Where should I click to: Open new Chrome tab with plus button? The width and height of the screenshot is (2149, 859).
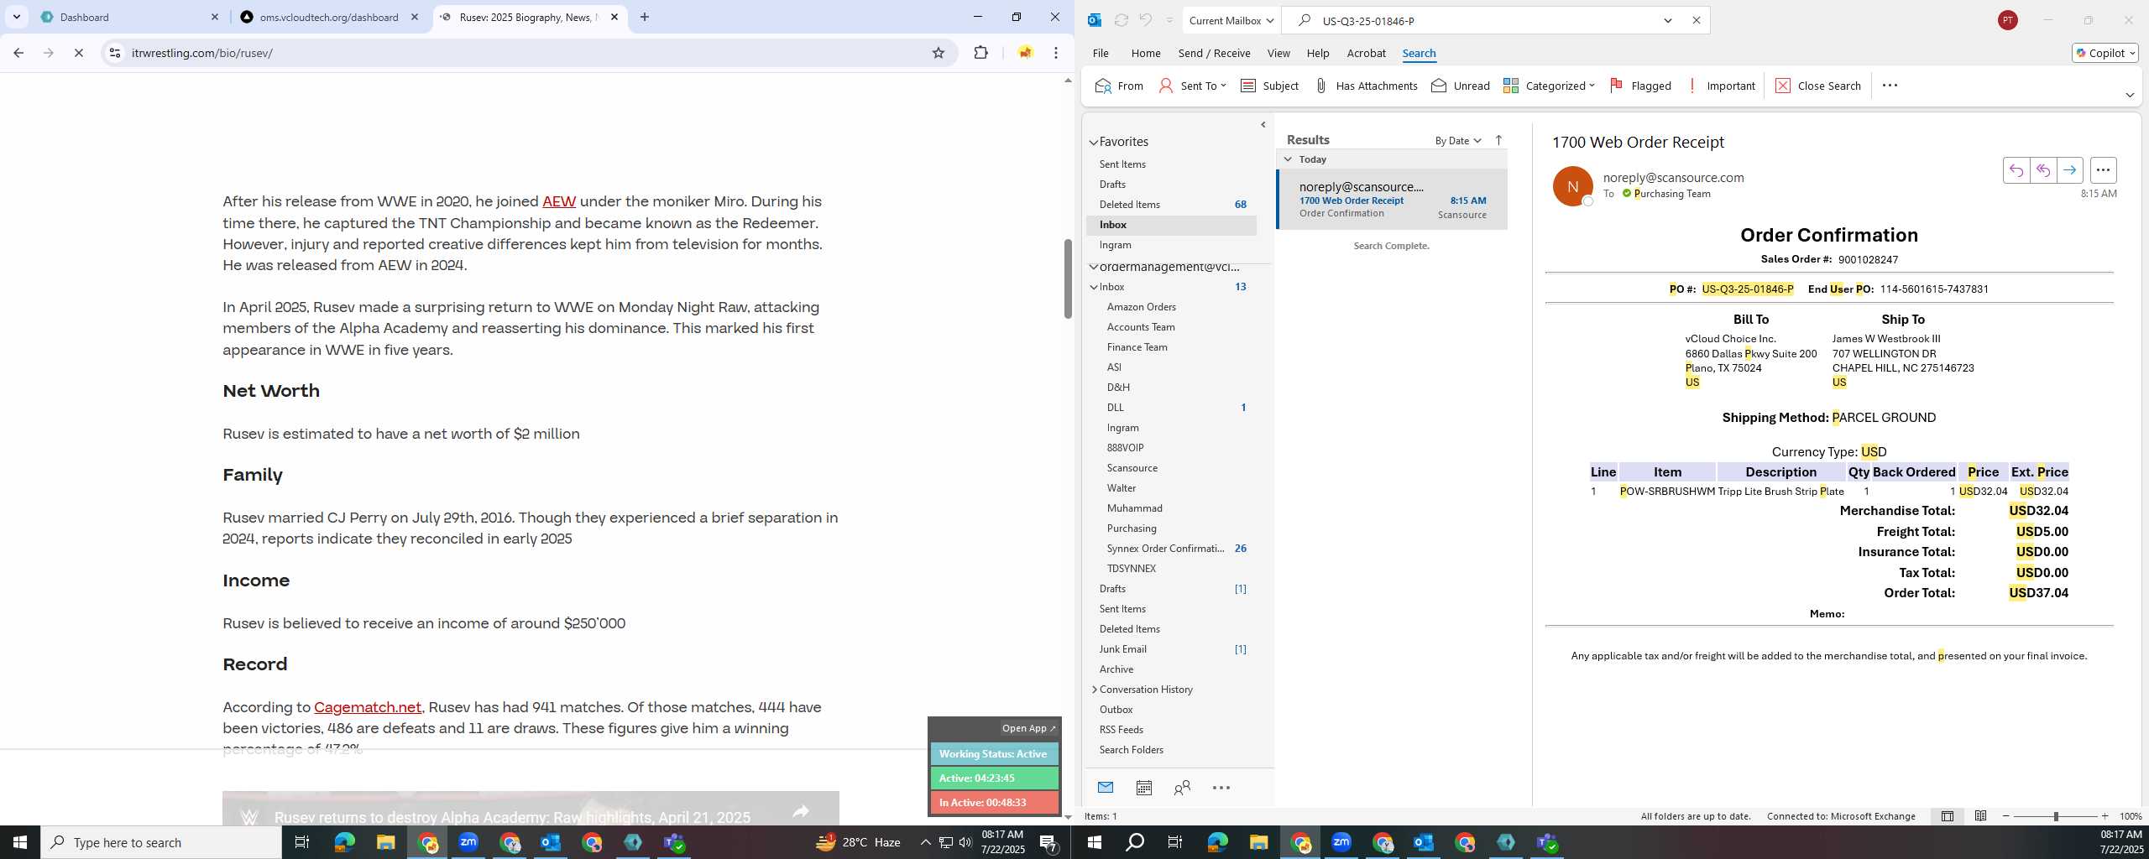tap(644, 17)
